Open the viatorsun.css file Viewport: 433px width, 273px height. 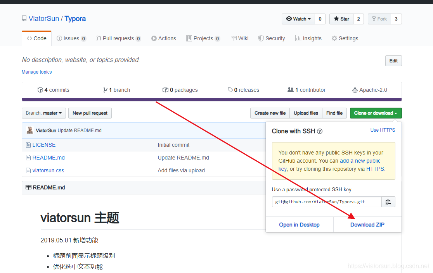(x=48, y=170)
